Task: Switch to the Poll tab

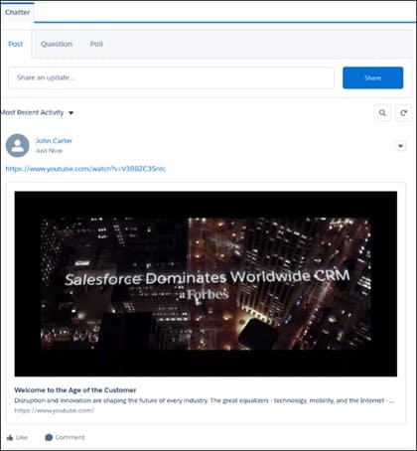Action: [x=96, y=44]
